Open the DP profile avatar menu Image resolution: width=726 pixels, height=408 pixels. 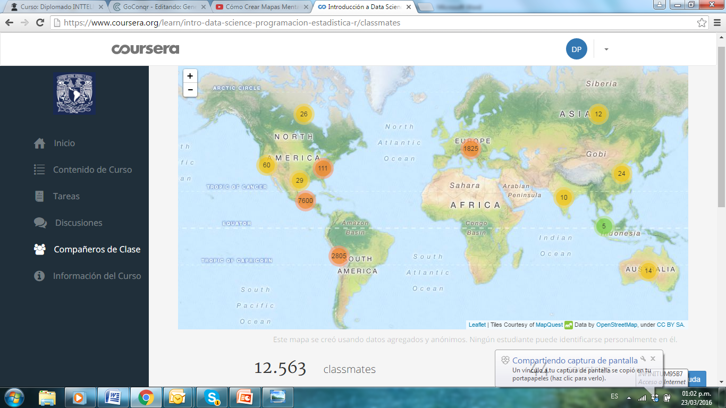coord(576,49)
